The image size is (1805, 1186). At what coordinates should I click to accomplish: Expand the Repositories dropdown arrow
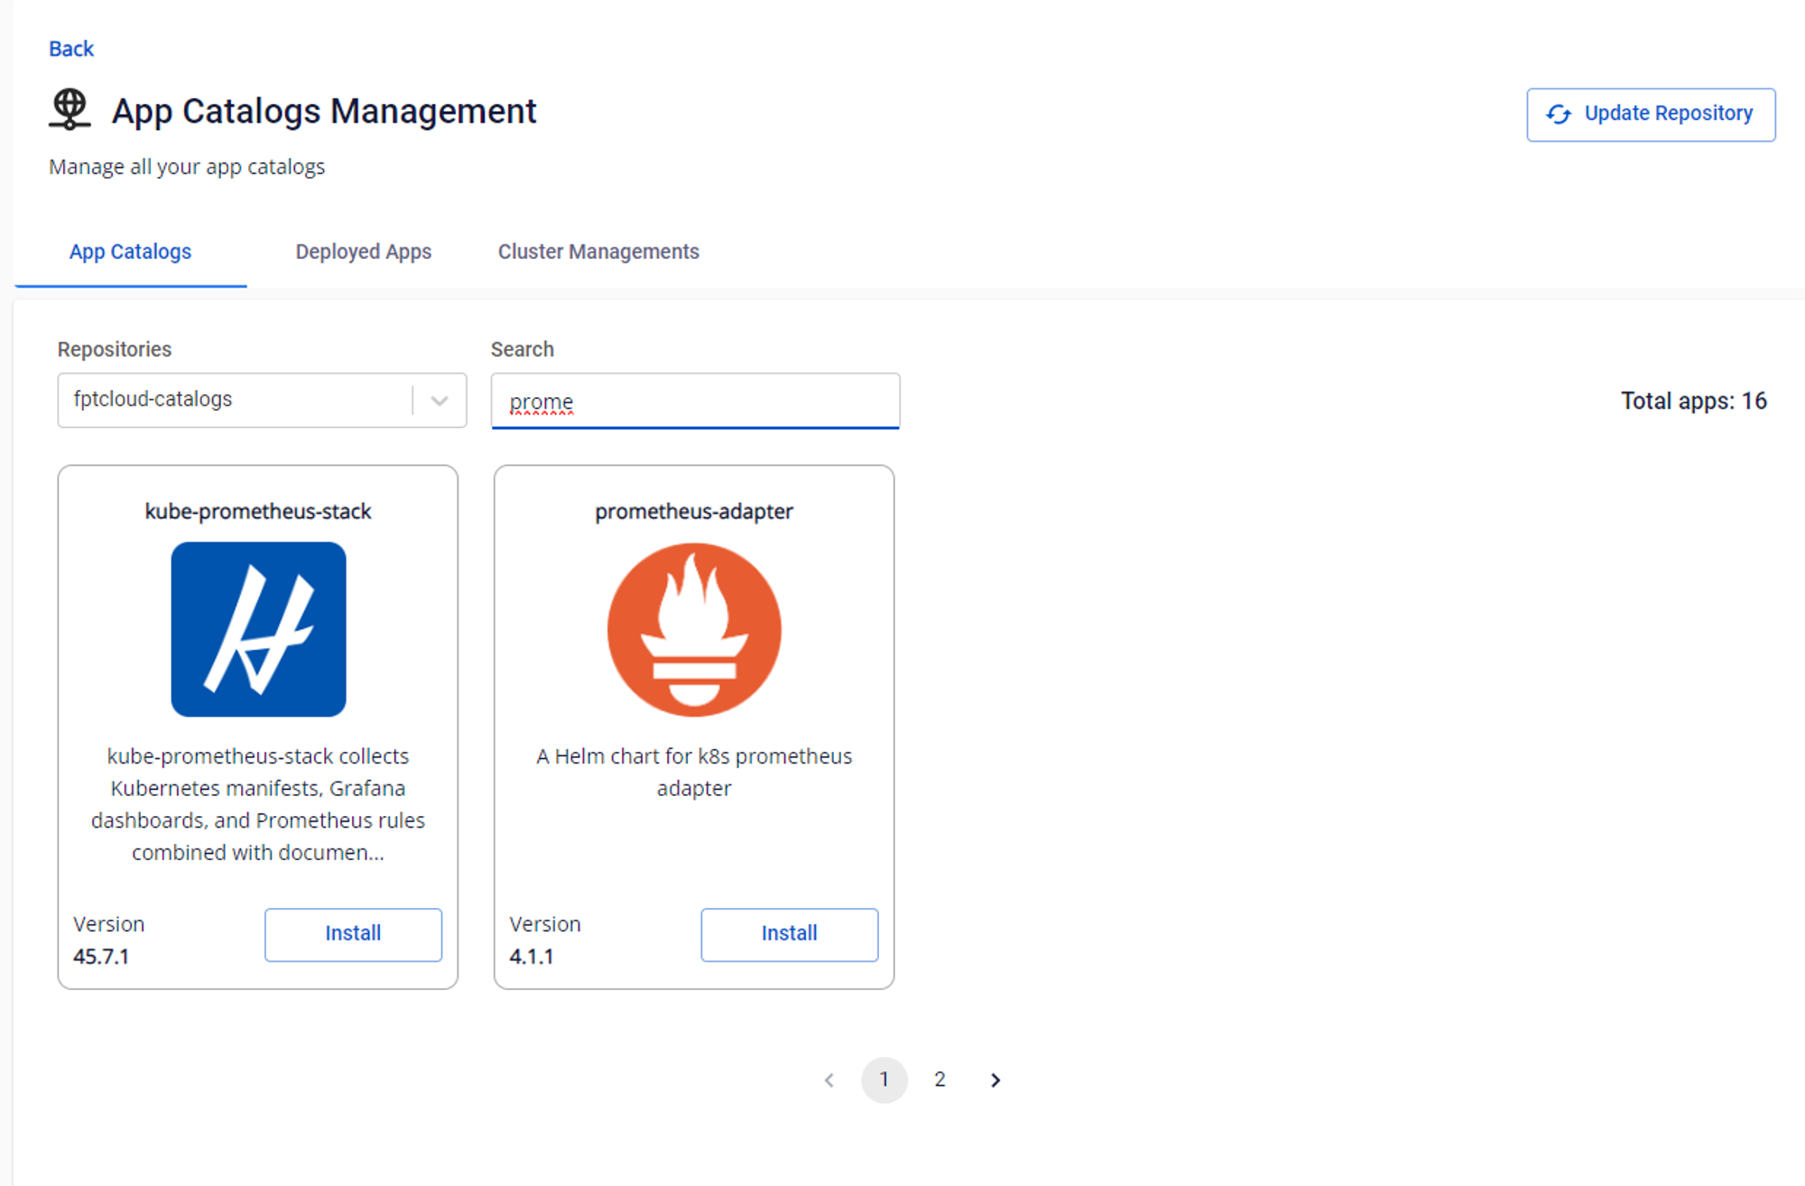(x=440, y=400)
